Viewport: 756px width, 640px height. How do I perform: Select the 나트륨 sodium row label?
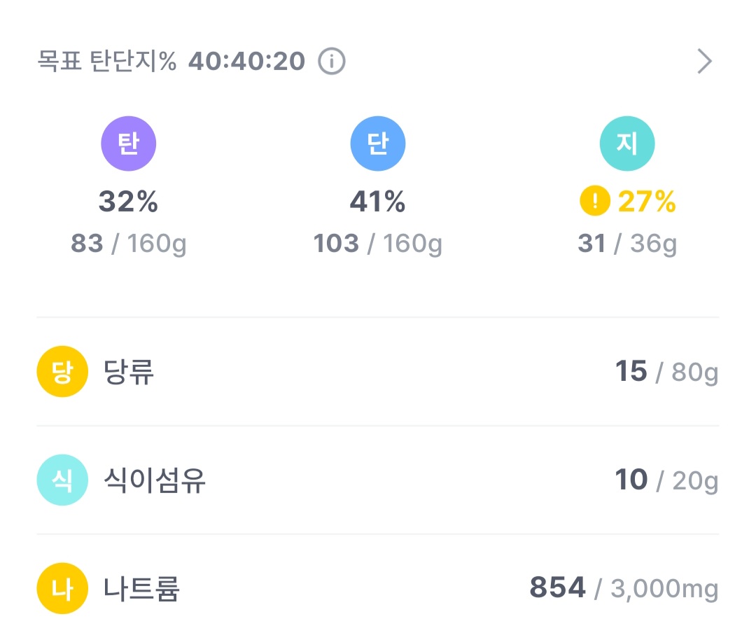[x=141, y=589]
